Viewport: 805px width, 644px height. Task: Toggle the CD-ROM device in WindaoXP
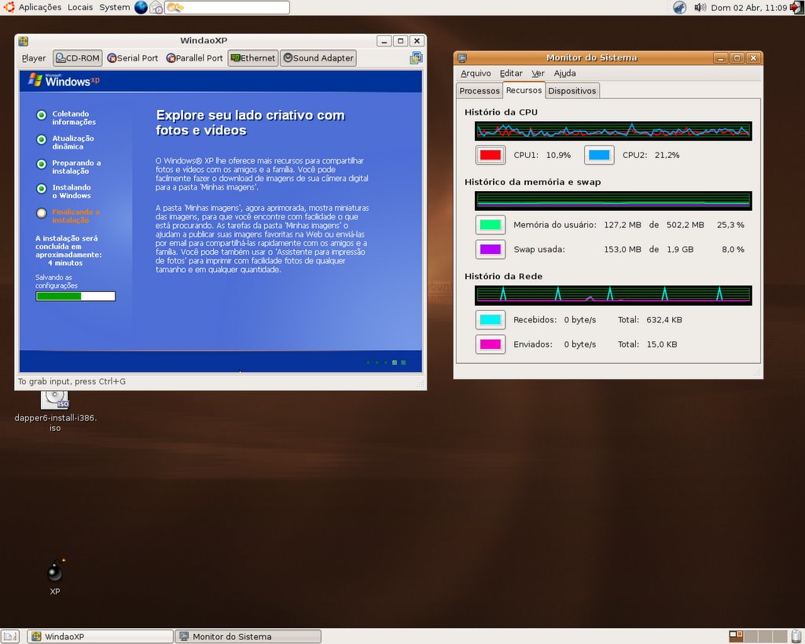(x=78, y=58)
